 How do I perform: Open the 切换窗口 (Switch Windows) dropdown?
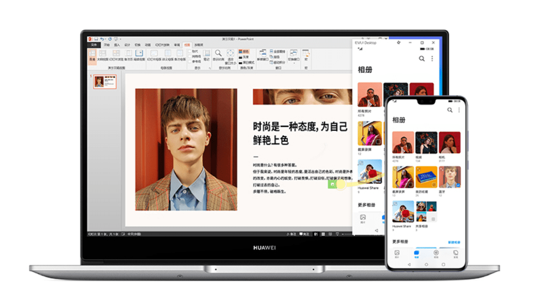click(x=293, y=54)
